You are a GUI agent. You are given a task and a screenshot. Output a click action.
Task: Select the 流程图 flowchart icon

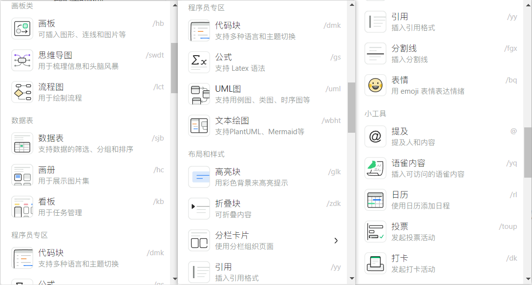[x=22, y=92]
